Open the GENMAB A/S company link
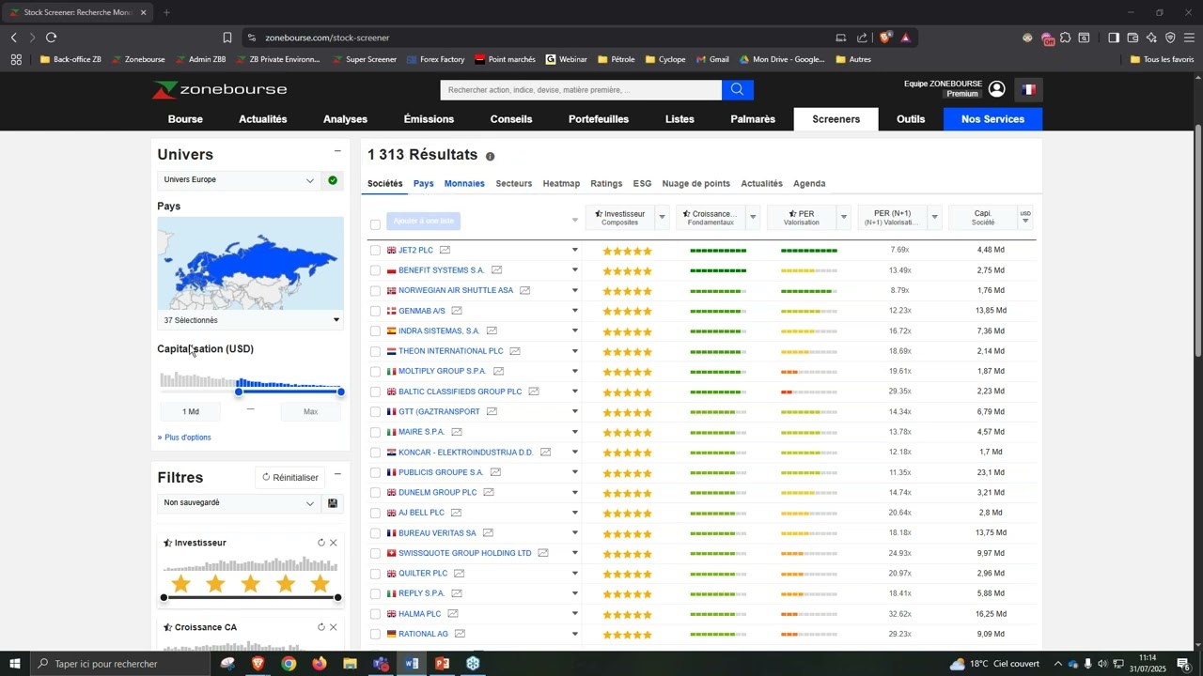Screen dimensions: 1203x676 tap(422, 311)
